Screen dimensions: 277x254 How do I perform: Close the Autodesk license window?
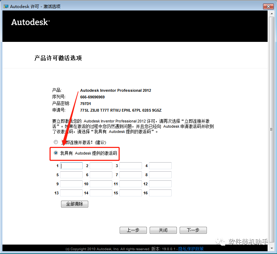click(x=268, y=6)
